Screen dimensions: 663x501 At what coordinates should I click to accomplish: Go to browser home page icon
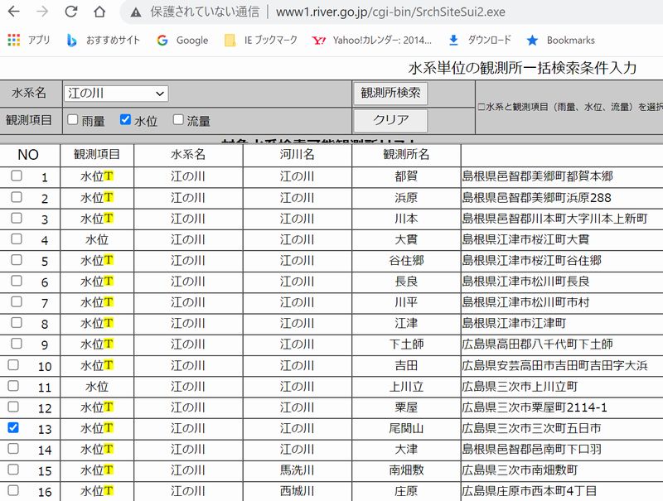[99, 12]
